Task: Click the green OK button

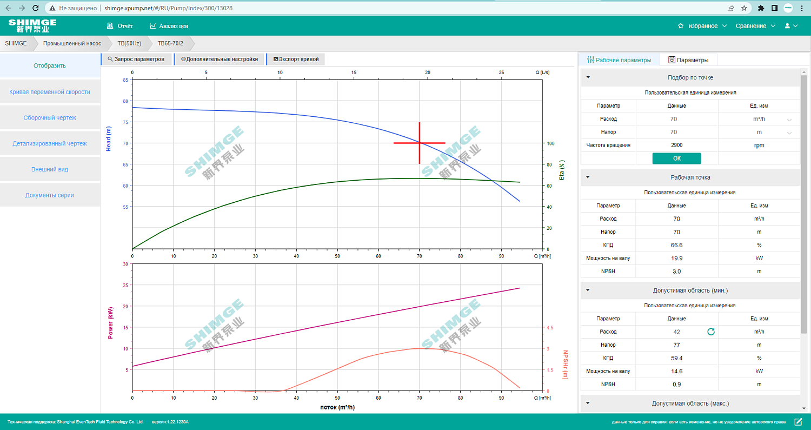Action: click(x=677, y=158)
